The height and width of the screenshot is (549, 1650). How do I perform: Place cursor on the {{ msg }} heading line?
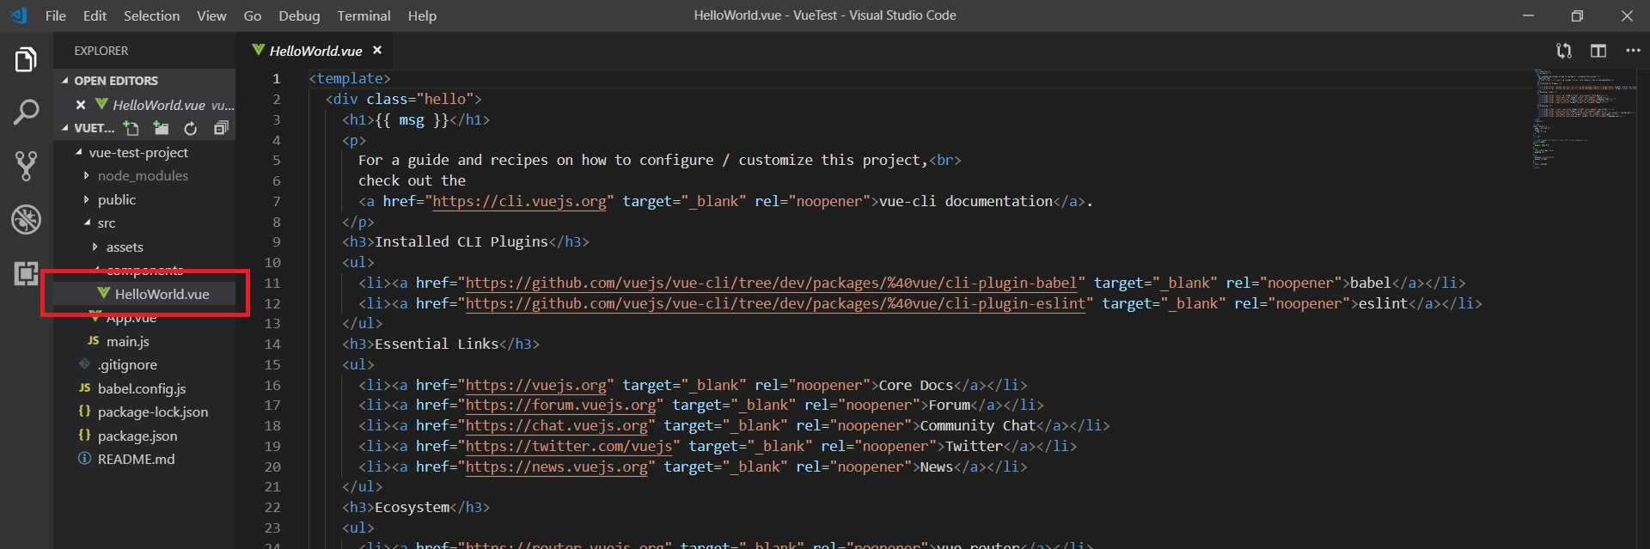415,119
